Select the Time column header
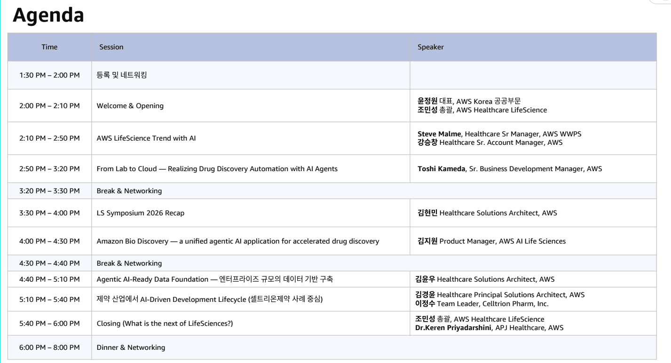The image size is (671, 363). pos(49,47)
